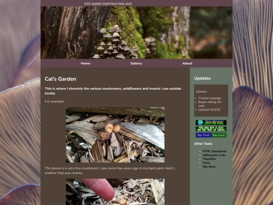Screen dimensions: 273x205
Task: Click the 'Site Under Construction 2025' notice
Action: [x=108, y=4]
